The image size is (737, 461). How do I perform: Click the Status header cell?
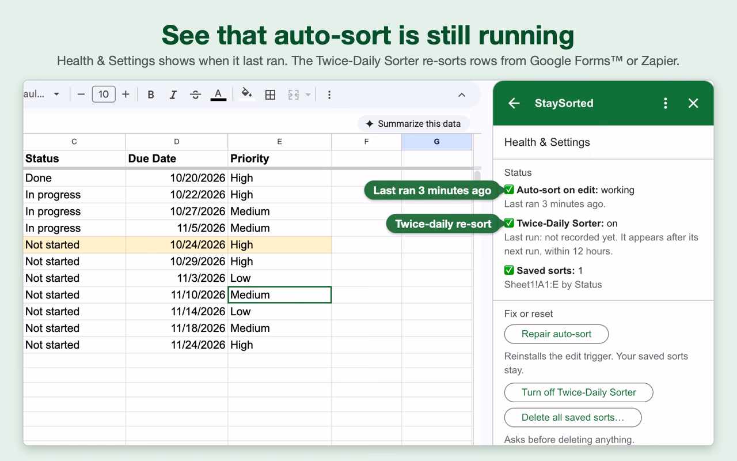coord(74,158)
